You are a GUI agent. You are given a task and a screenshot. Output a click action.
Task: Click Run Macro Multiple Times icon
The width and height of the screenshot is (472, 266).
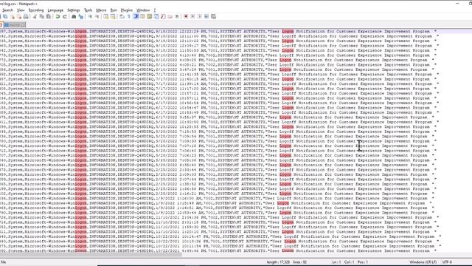tap(206, 16)
